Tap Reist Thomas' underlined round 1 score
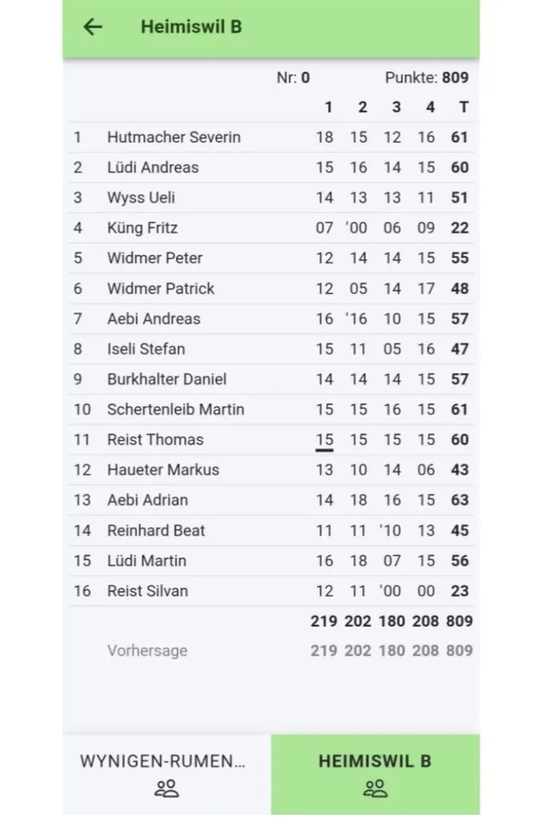The image size is (553, 817). tap(324, 440)
